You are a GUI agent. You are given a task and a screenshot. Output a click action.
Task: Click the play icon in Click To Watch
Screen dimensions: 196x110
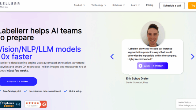[140, 66]
